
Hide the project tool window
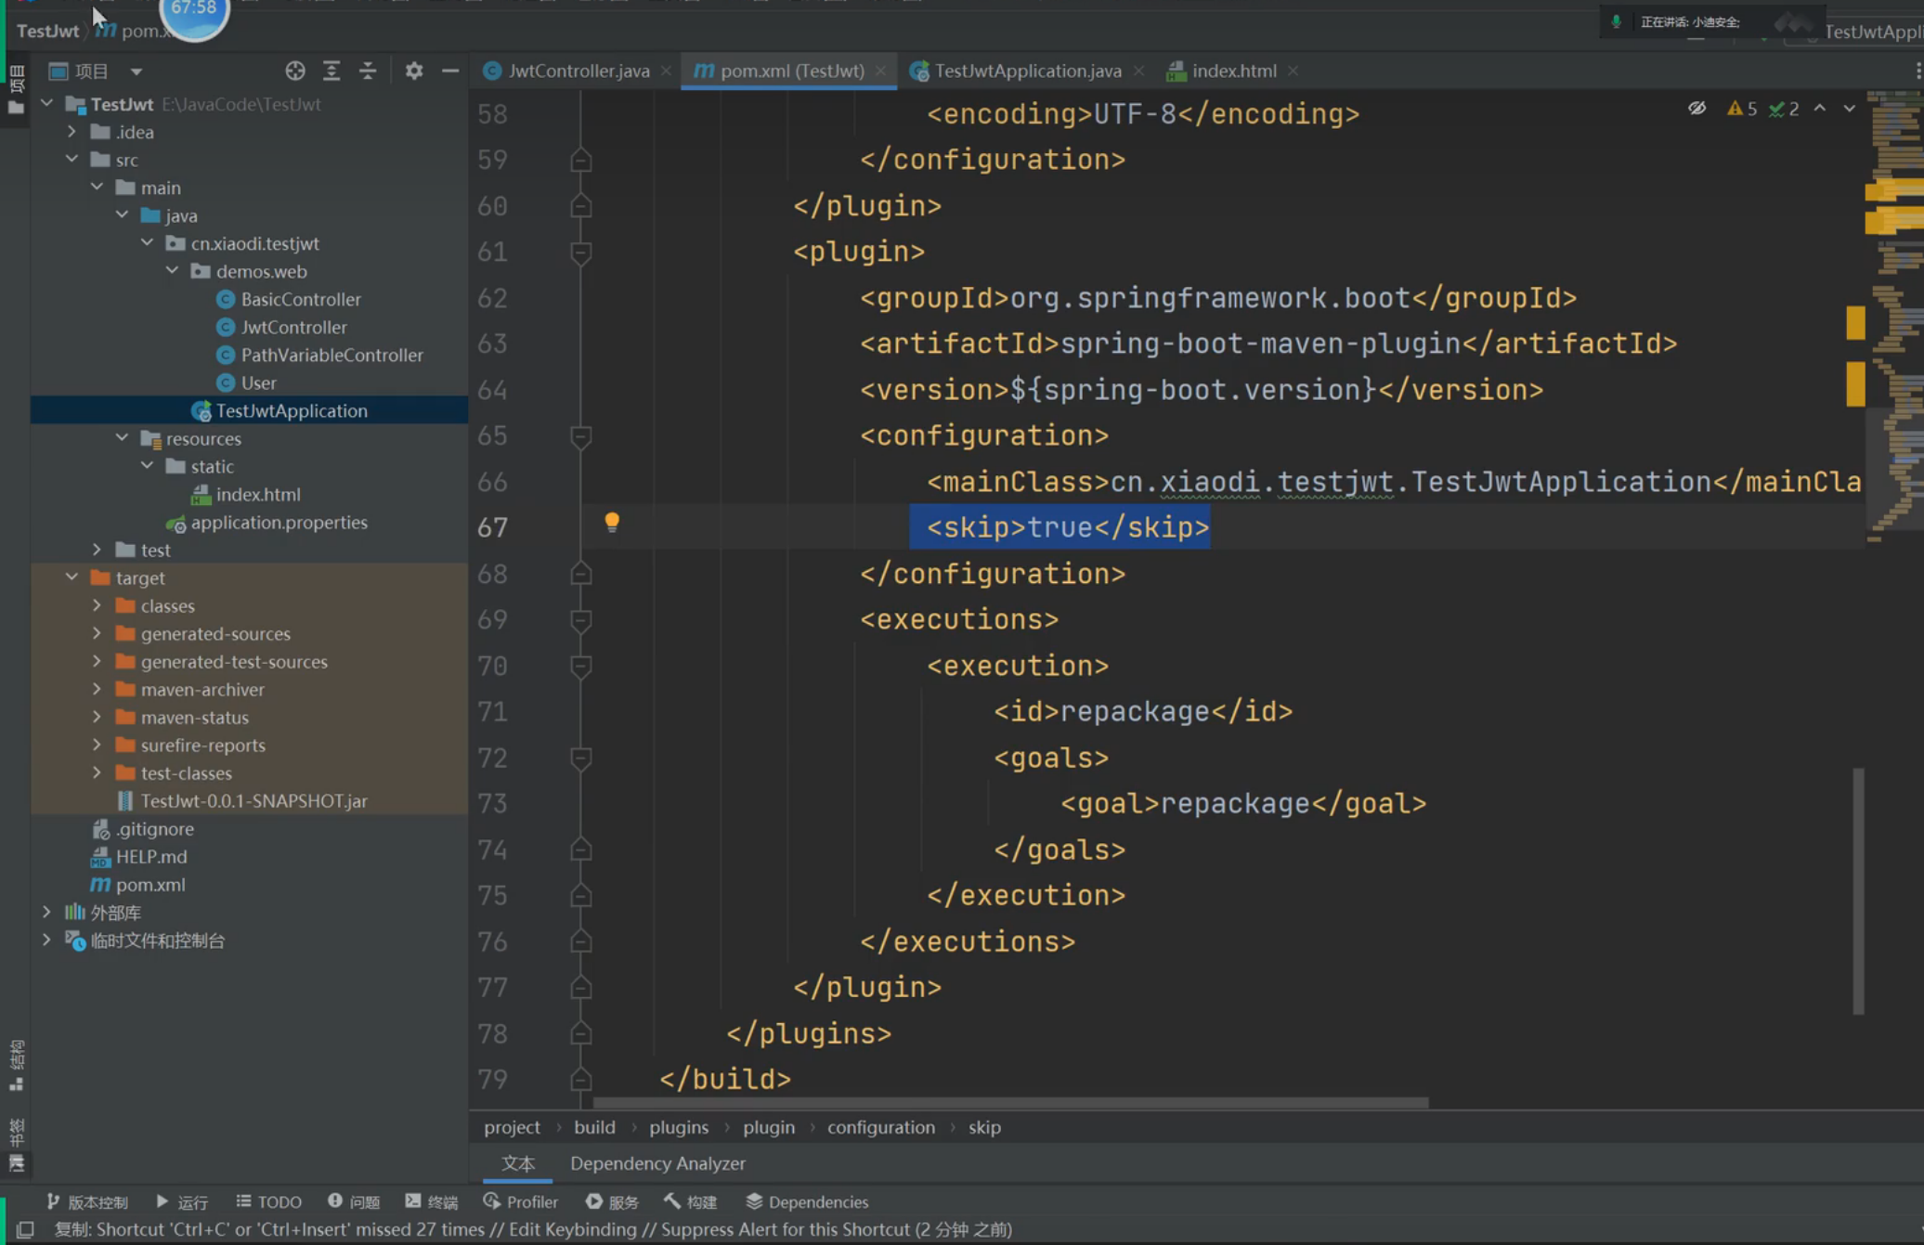(x=450, y=71)
